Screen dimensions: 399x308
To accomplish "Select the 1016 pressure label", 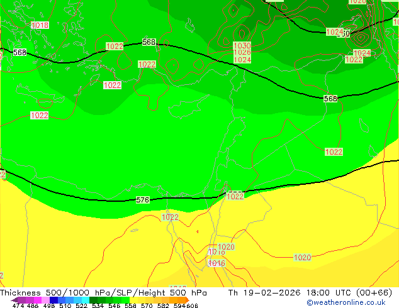I will tap(216, 263).
